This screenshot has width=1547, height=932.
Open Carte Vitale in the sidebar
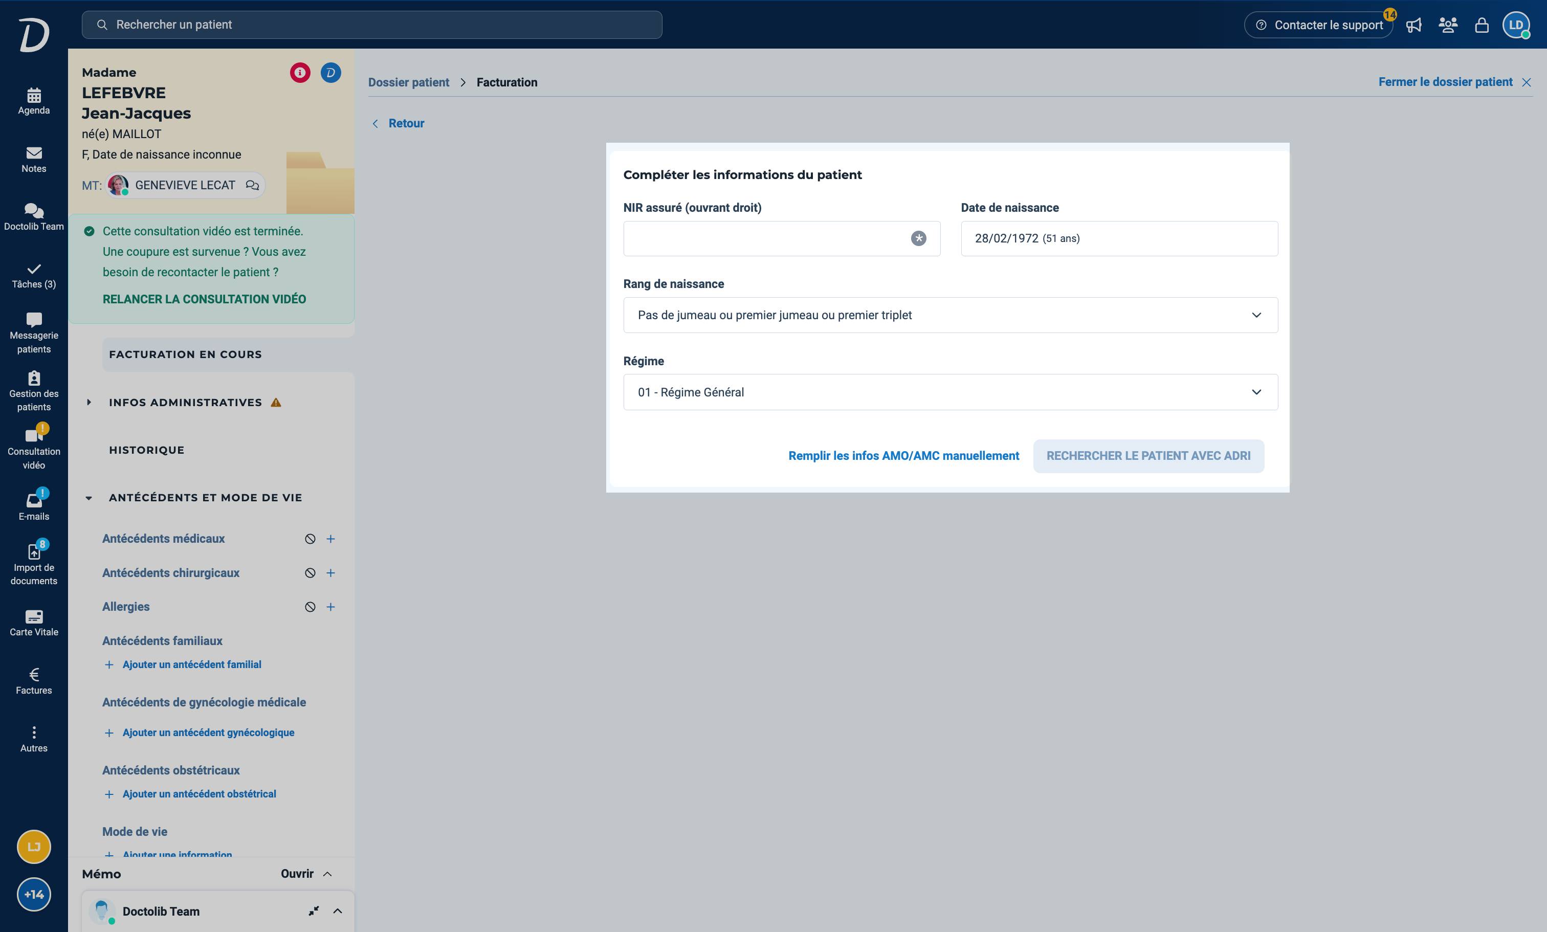[x=34, y=623]
